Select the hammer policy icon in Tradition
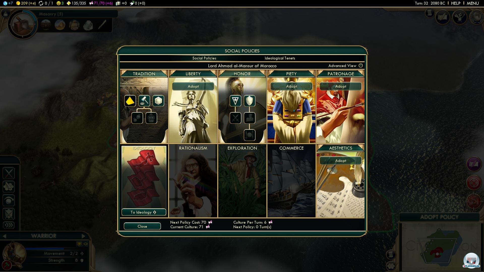 pyautogui.click(x=144, y=101)
